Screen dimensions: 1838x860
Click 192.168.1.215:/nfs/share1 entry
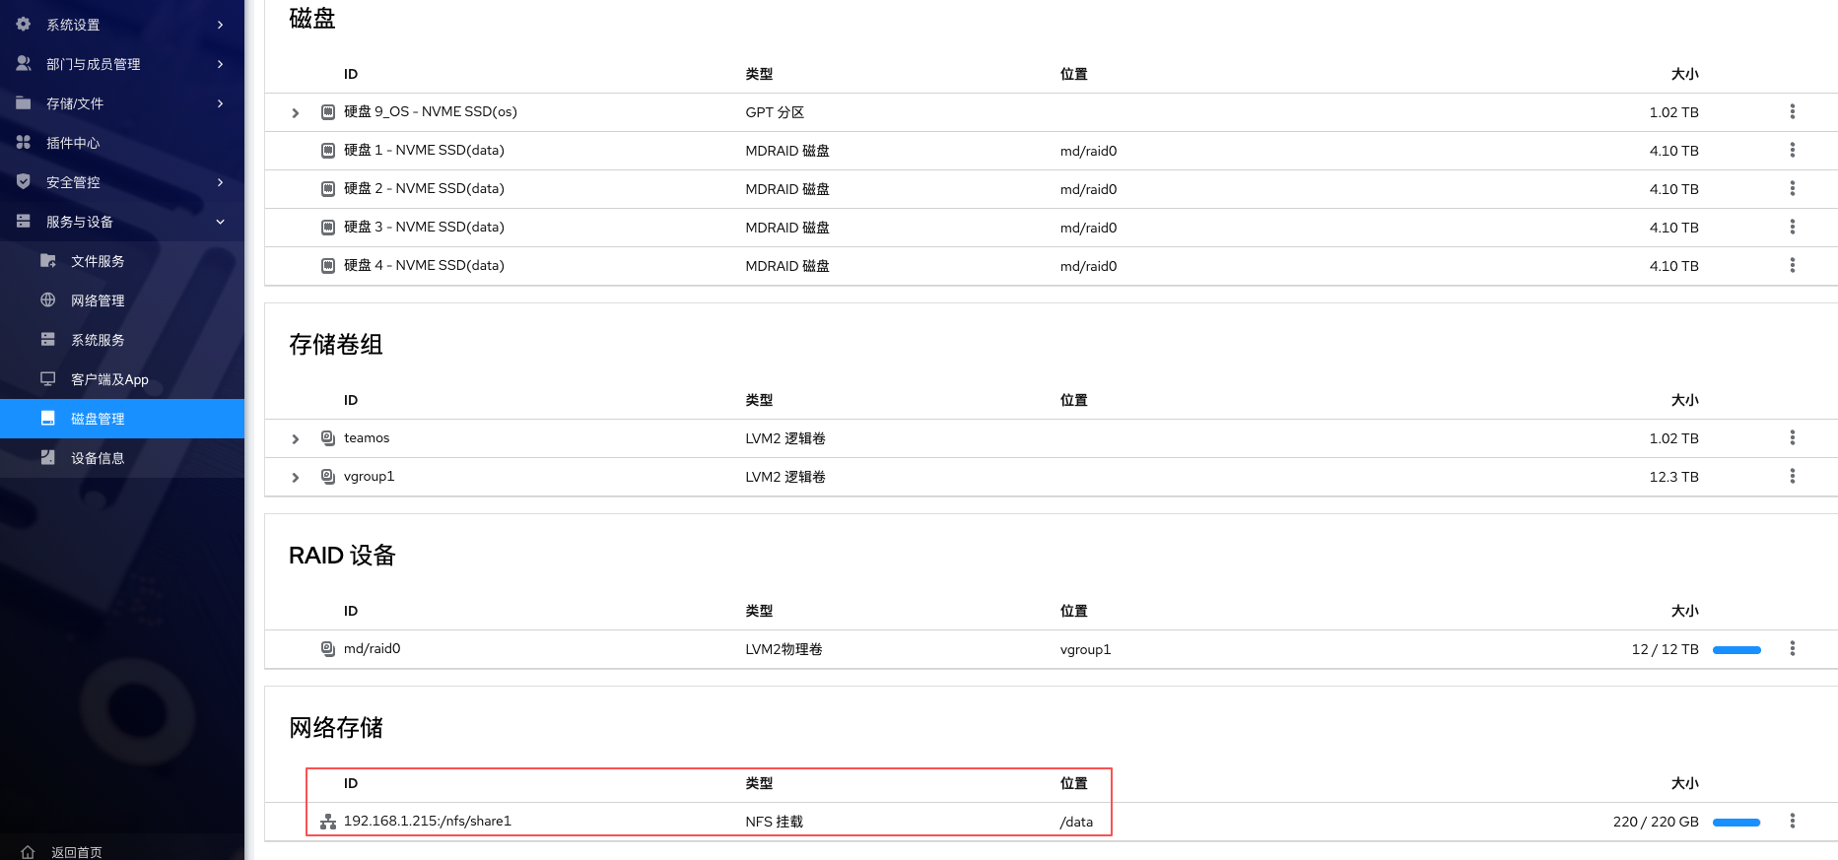pos(427,821)
